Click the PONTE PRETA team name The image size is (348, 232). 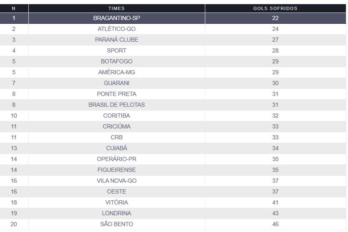pyautogui.click(x=116, y=94)
